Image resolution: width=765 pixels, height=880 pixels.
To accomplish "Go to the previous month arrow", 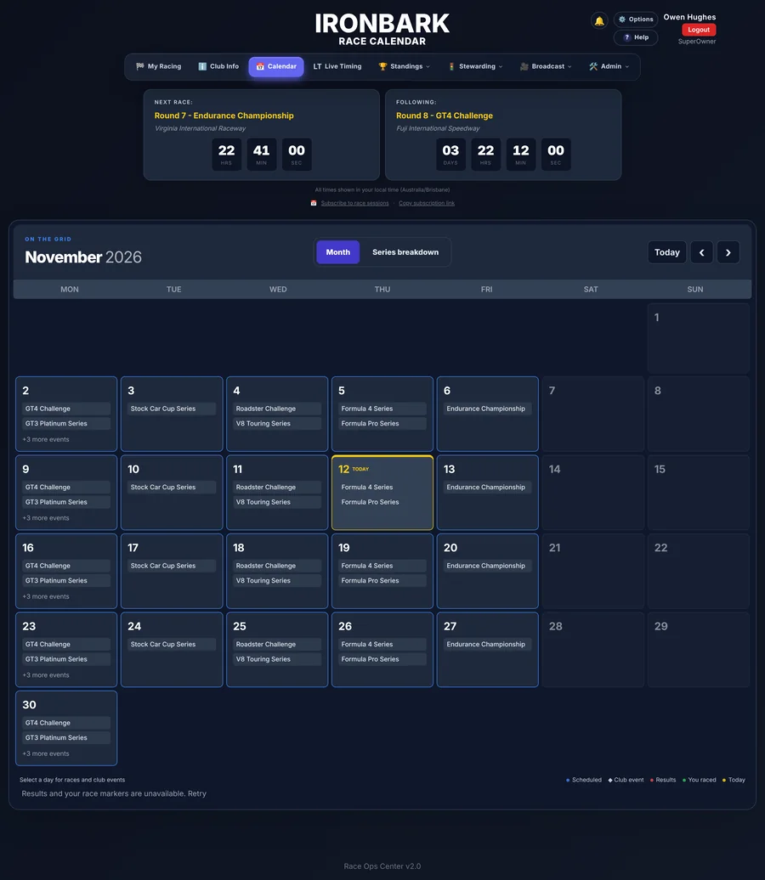I will click(701, 252).
